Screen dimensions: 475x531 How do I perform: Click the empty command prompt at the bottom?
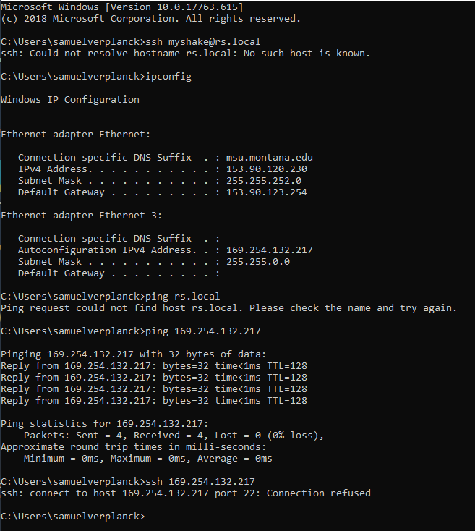(73, 516)
